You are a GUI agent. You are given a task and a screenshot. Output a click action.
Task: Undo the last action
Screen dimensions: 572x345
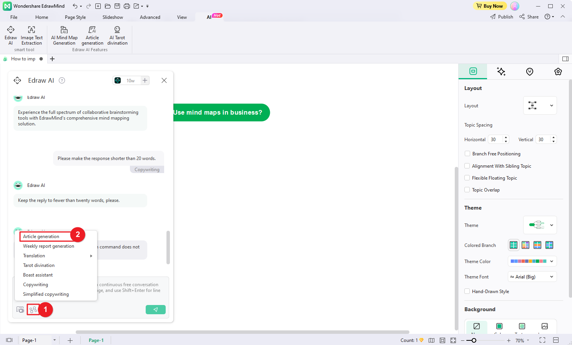click(75, 6)
